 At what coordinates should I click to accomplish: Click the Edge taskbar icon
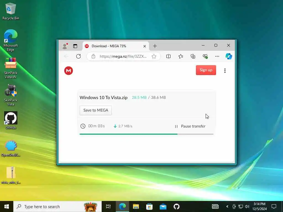122,206
